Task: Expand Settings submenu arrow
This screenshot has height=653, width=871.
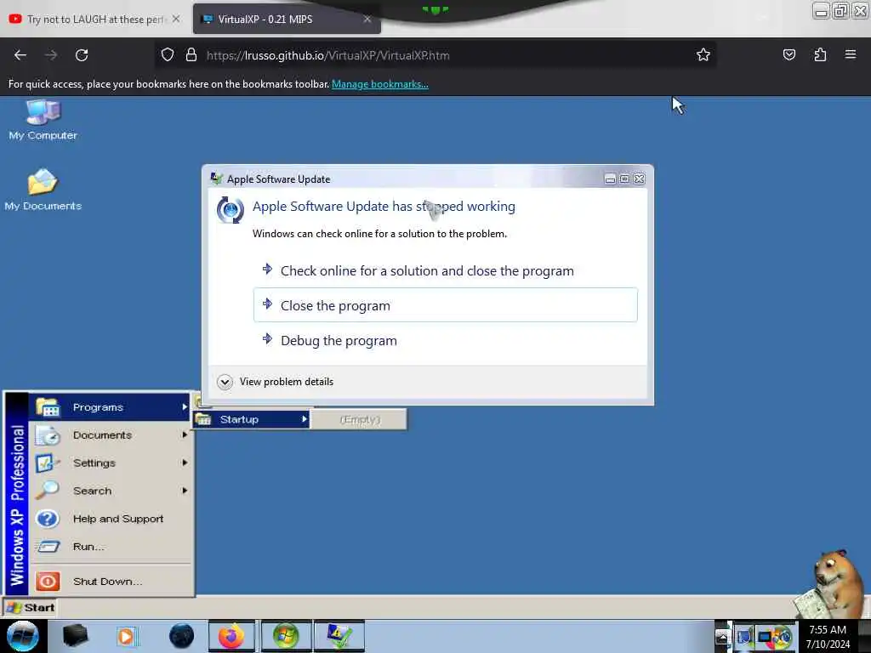Action: (185, 463)
